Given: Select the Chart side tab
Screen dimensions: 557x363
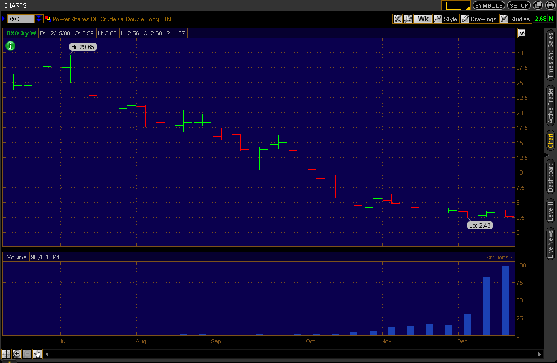Looking at the screenshot, I should pyautogui.click(x=550, y=140).
